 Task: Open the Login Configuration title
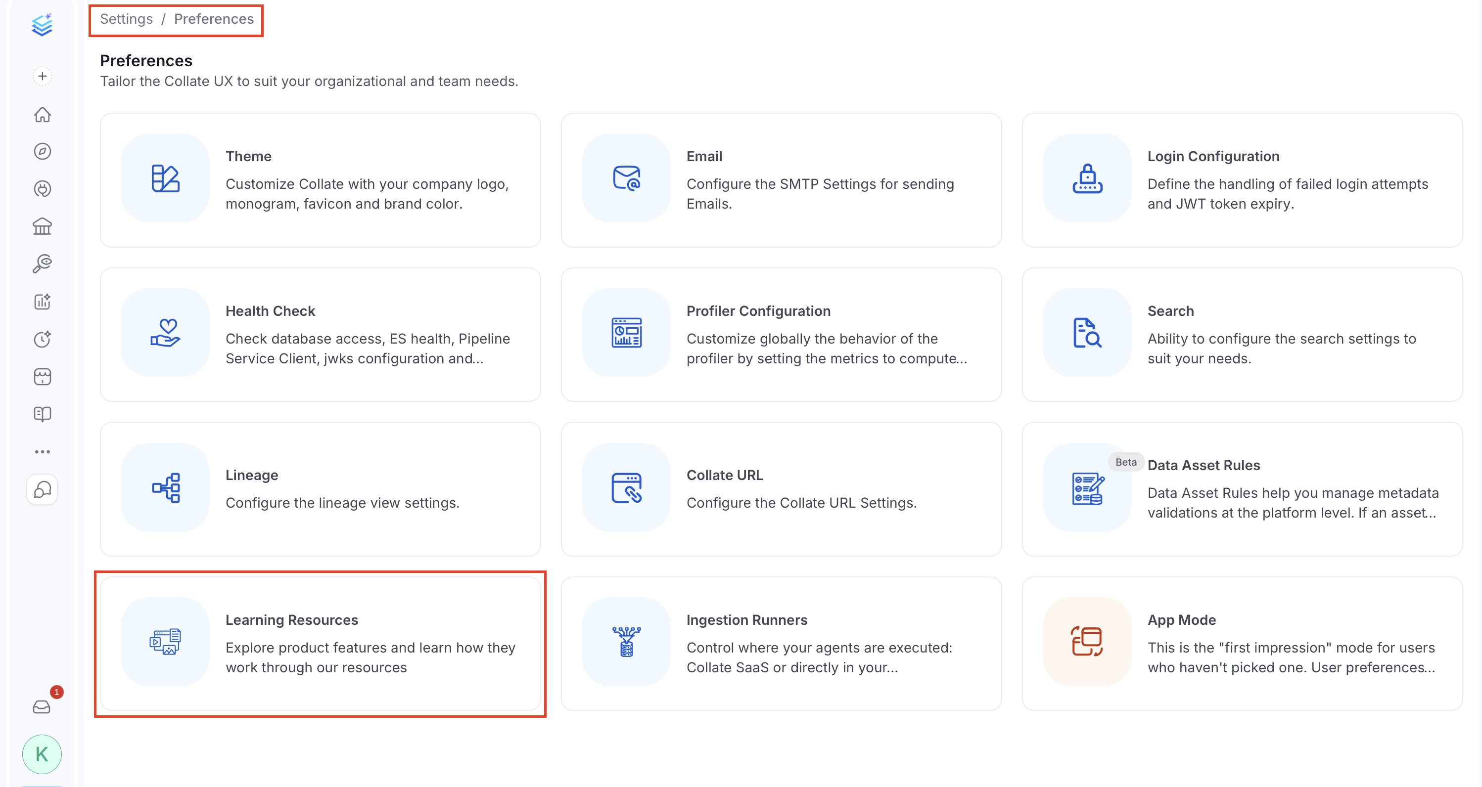pyautogui.click(x=1213, y=156)
